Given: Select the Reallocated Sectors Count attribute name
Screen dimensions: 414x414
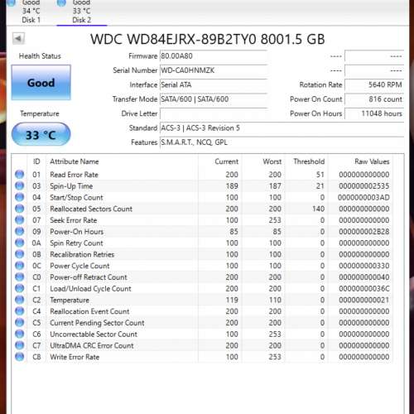Looking at the screenshot, I should 91,209.
